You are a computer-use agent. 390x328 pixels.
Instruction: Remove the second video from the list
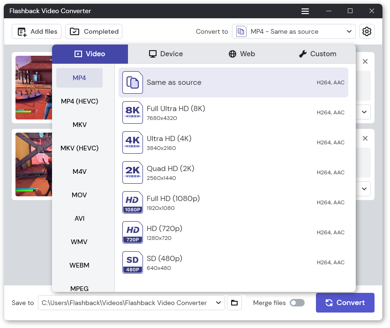coord(365,138)
